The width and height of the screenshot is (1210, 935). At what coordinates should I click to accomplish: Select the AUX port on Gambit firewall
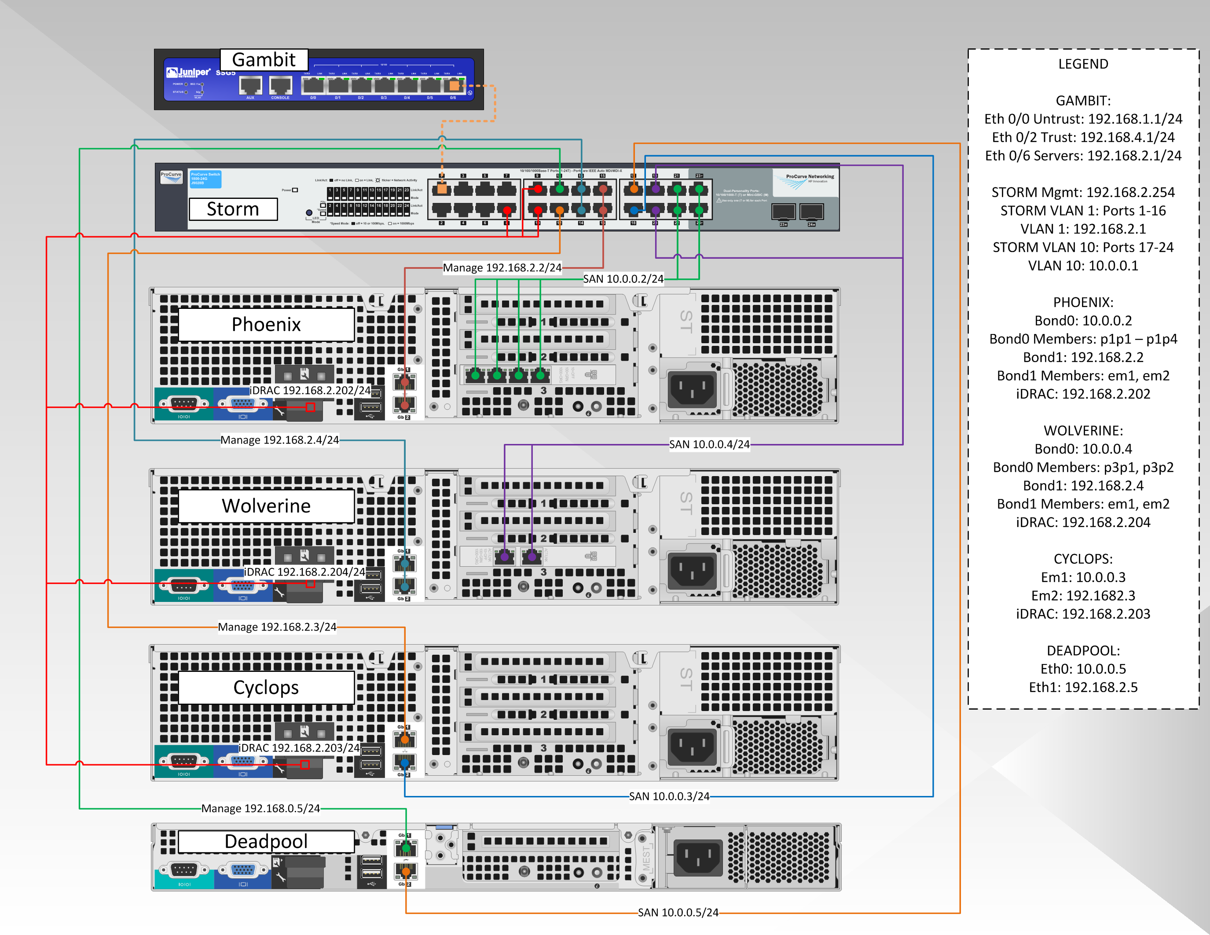point(250,85)
